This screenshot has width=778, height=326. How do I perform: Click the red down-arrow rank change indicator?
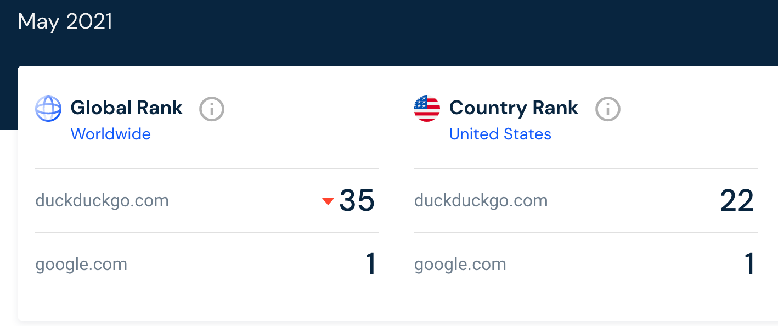328,201
